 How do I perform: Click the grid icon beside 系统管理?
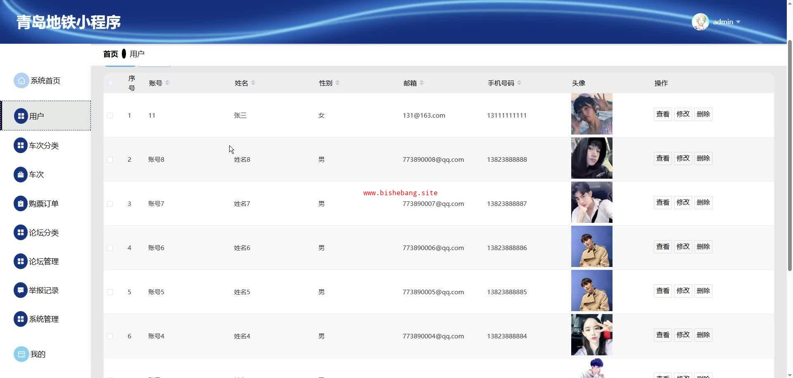[x=21, y=319]
